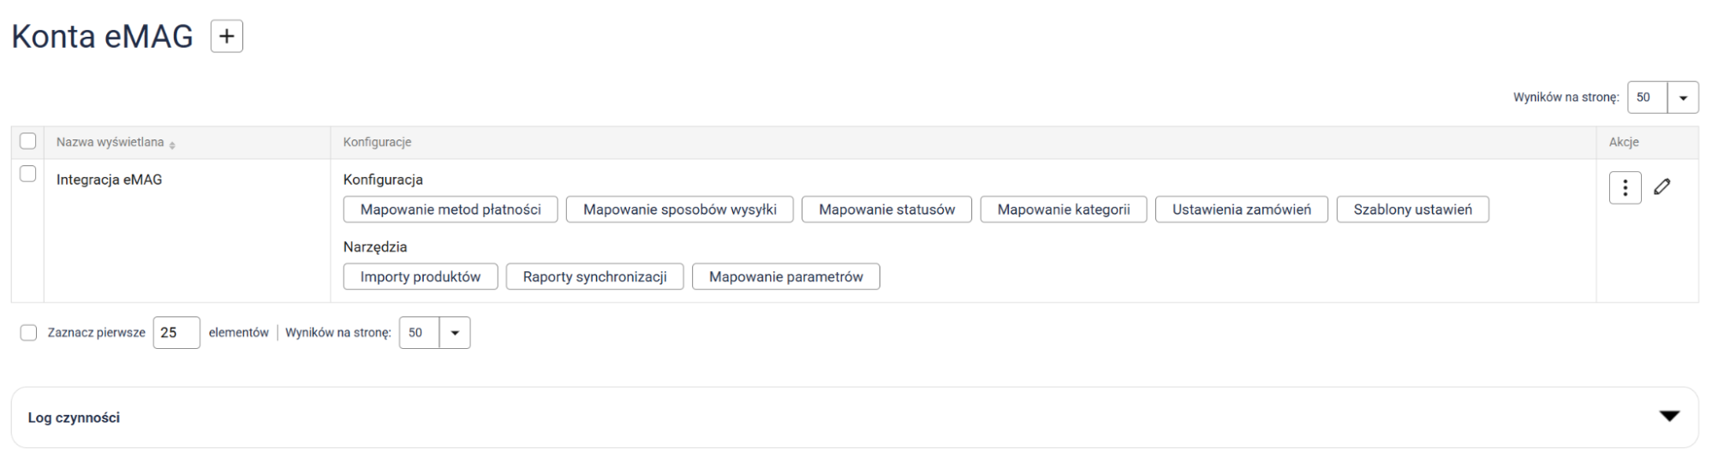Check the Integracja eMAG row checkbox
Screen dimensions: 1712x461
28,174
